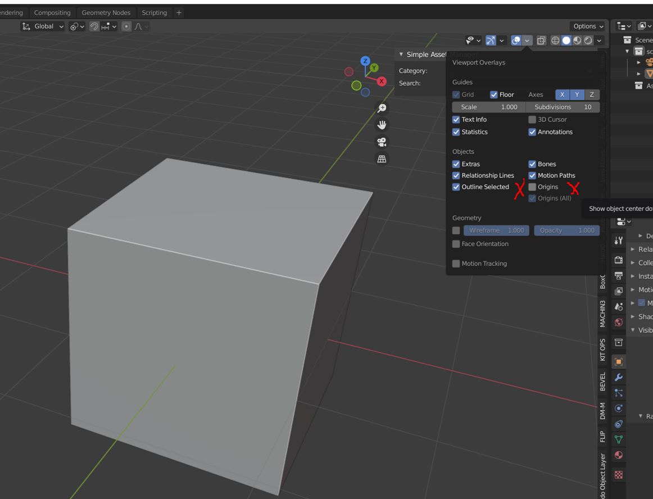Switch to the Scripting workspace tab
653x499 pixels.
click(154, 12)
